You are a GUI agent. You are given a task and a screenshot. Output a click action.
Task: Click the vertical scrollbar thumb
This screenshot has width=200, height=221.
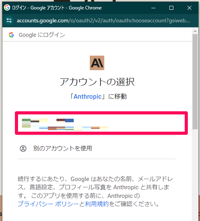[x=195, y=82]
